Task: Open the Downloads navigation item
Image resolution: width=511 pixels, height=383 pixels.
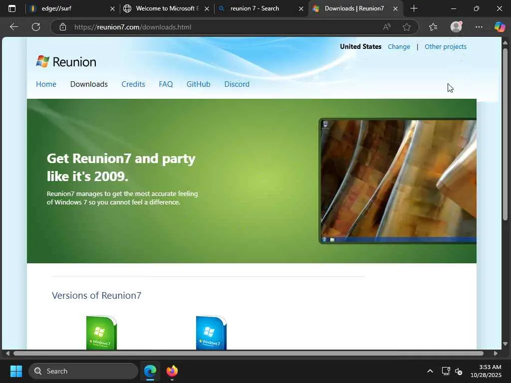Action: 89,84
